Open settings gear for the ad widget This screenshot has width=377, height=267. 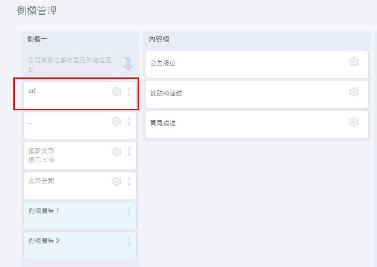(116, 91)
